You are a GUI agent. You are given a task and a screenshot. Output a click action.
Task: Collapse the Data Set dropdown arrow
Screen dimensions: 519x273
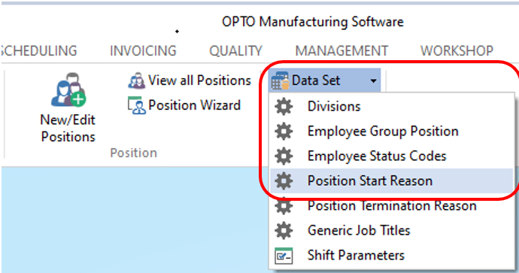[x=373, y=80]
